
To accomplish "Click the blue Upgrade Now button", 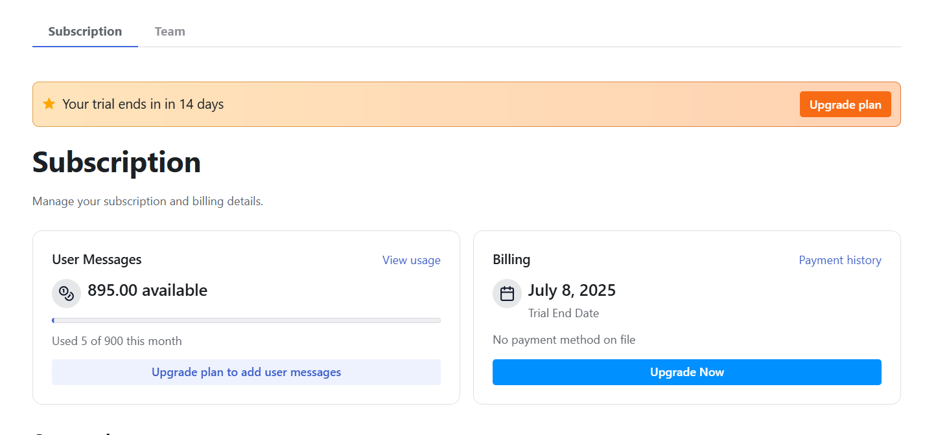I will pyautogui.click(x=687, y=372).
